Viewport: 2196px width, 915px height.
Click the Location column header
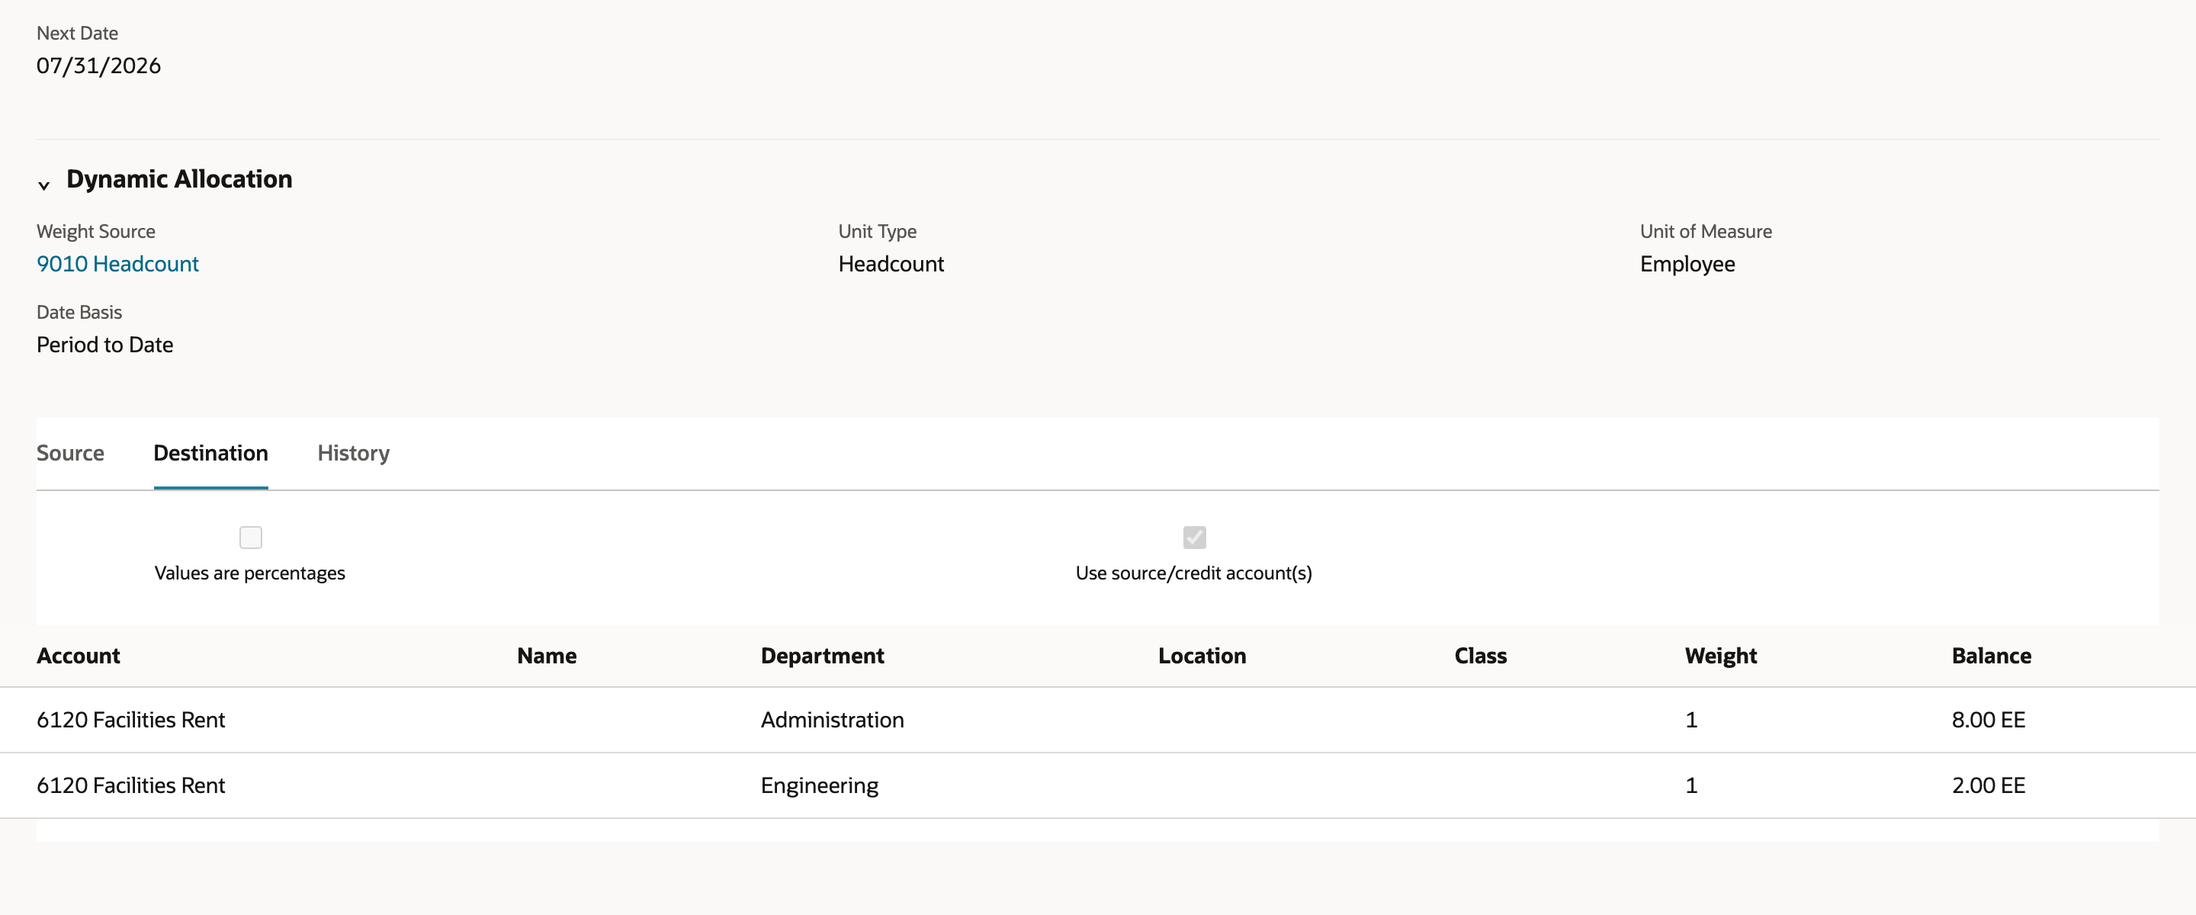click(1202, 656)
